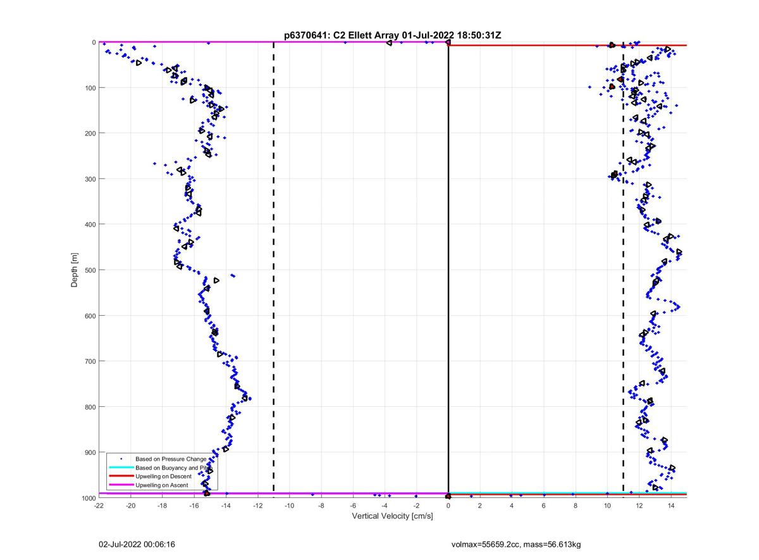Click depth axis tick label '1000'

88,498
